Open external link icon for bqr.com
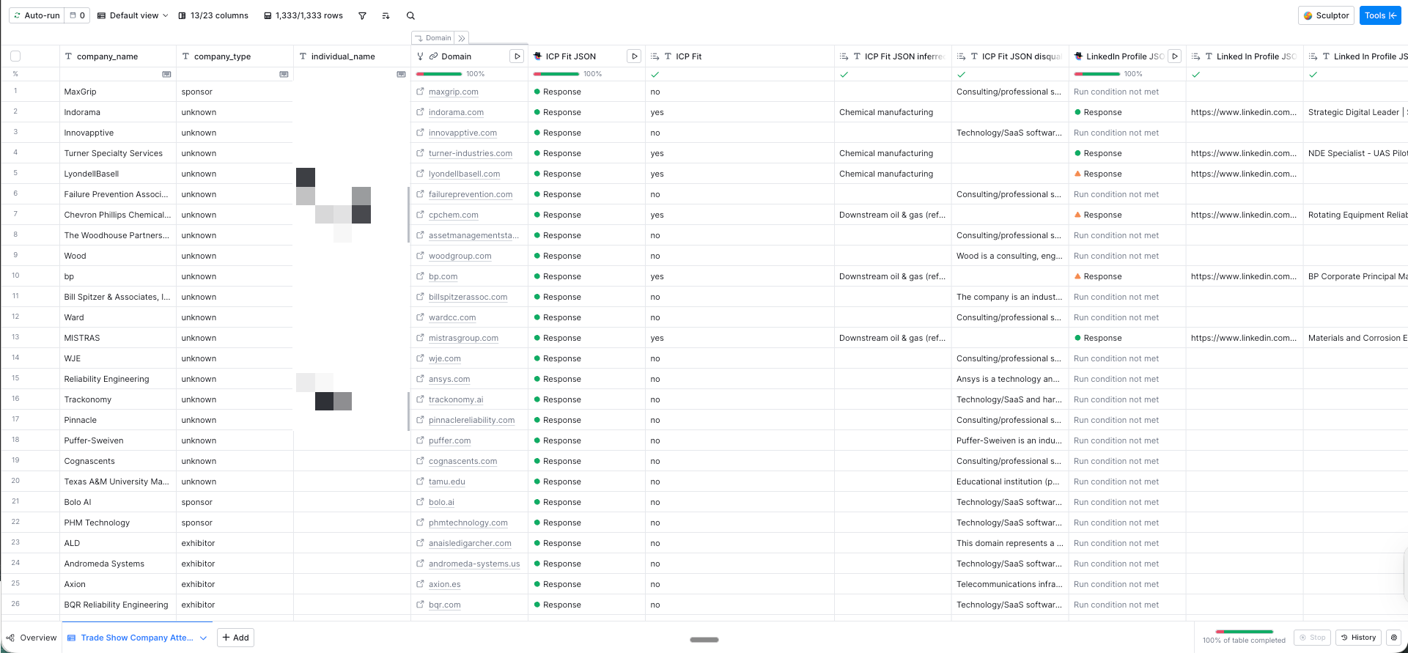1408x653 pixels. pos(420,605)
